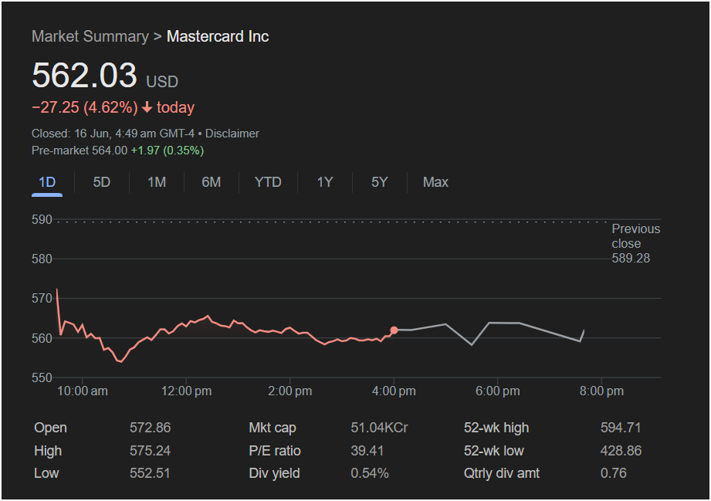This screenshot has width=711, height=501.
Task: Click the 562.03 current price
Action: click(x=84, y=75)
